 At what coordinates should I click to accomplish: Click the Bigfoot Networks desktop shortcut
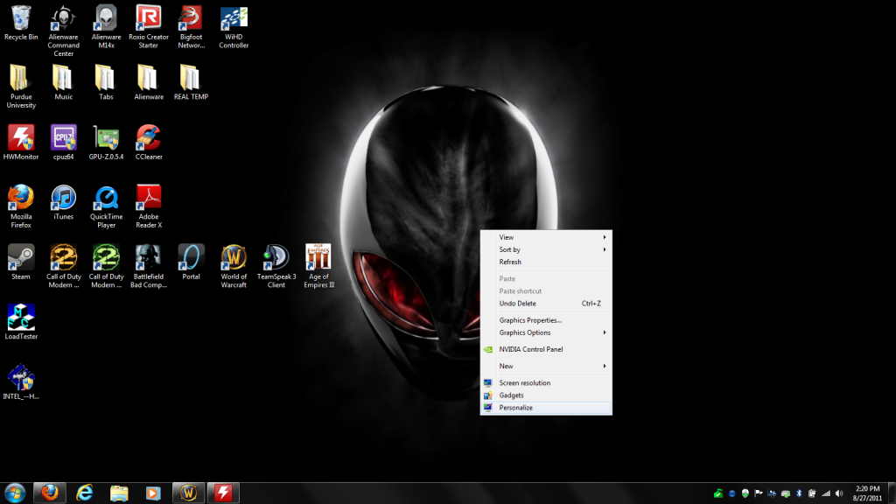click(191, 27)
